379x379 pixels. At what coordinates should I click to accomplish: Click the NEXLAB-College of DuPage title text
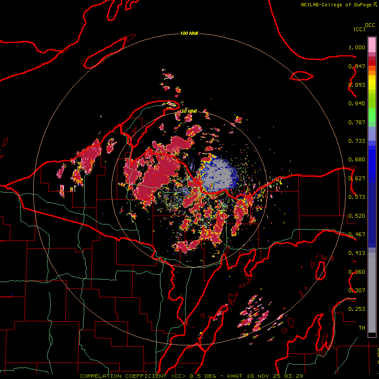336,5
